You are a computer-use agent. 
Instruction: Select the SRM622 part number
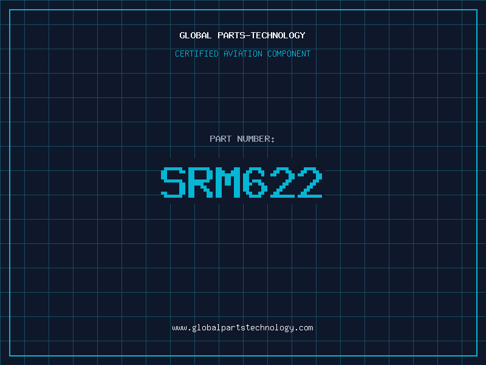point(242,182)
